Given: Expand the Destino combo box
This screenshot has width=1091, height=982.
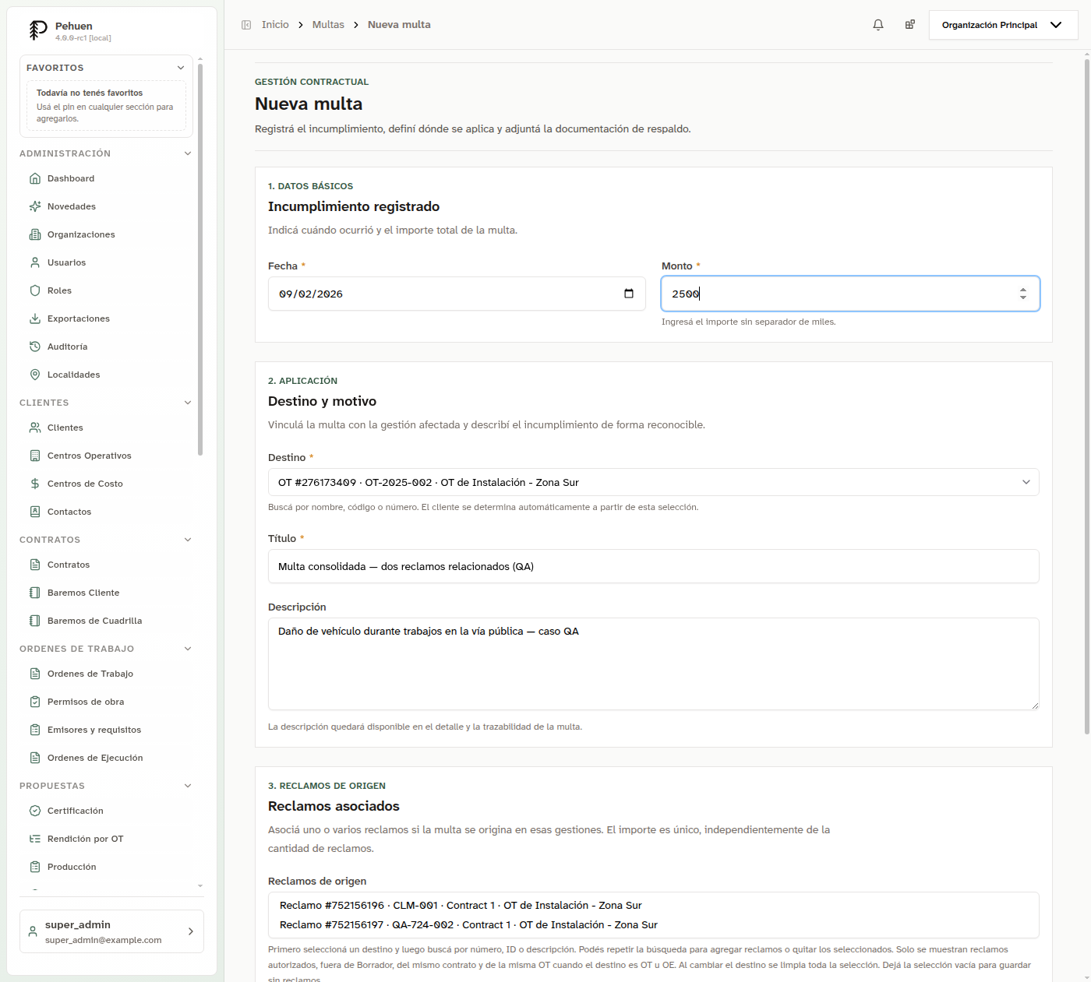Looking at the screenshot, I should [x=654, y=482].
